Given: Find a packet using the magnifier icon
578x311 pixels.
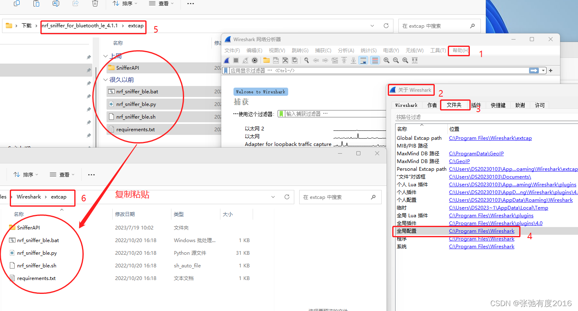Looking at the screenshot, I should click(x=307, y=60).
